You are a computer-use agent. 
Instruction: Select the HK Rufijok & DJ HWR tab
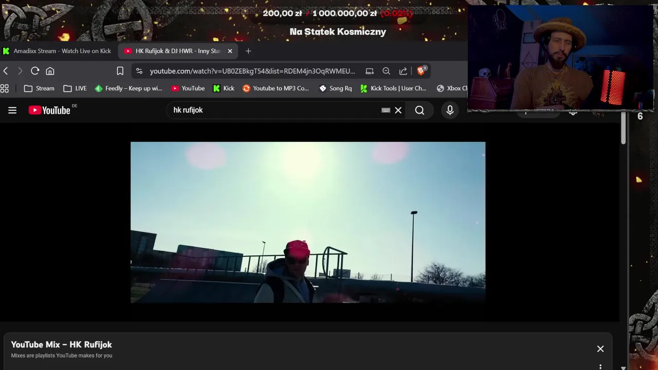[178, 51]
